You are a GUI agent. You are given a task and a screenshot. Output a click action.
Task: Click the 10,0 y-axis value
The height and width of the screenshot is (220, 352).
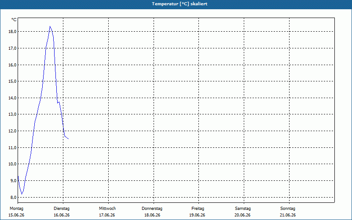12,164
